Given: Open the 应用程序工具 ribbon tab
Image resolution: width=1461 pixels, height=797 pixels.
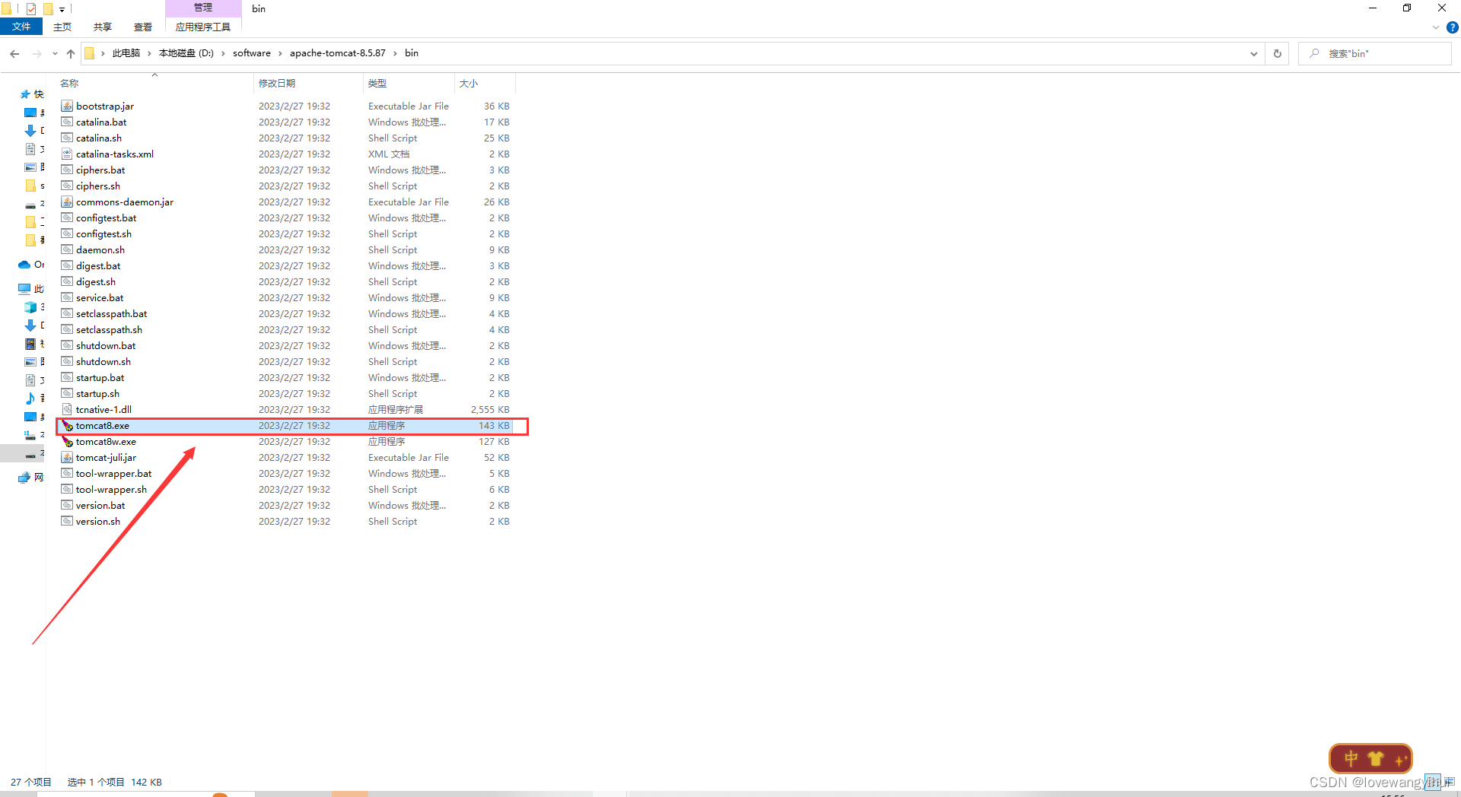Looking at the screenshot, I should pyautogui.click(x=203, y=27).
